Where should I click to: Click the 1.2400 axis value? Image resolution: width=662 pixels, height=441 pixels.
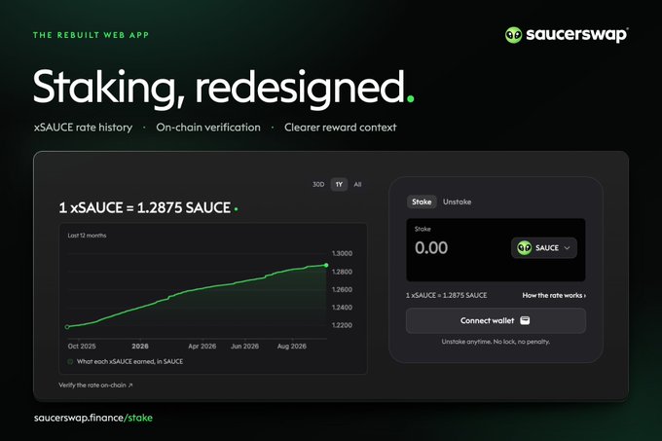pos(342,308)
